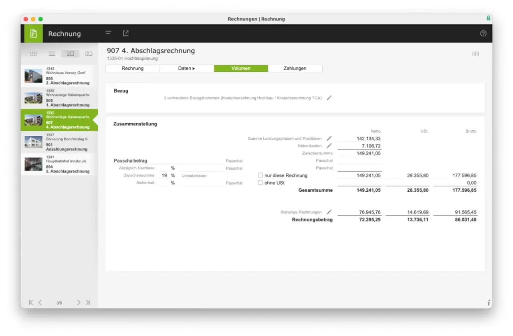
Task: Select the split list-detail view toggle
Action: pyautogui.click(x=70, y=54)
